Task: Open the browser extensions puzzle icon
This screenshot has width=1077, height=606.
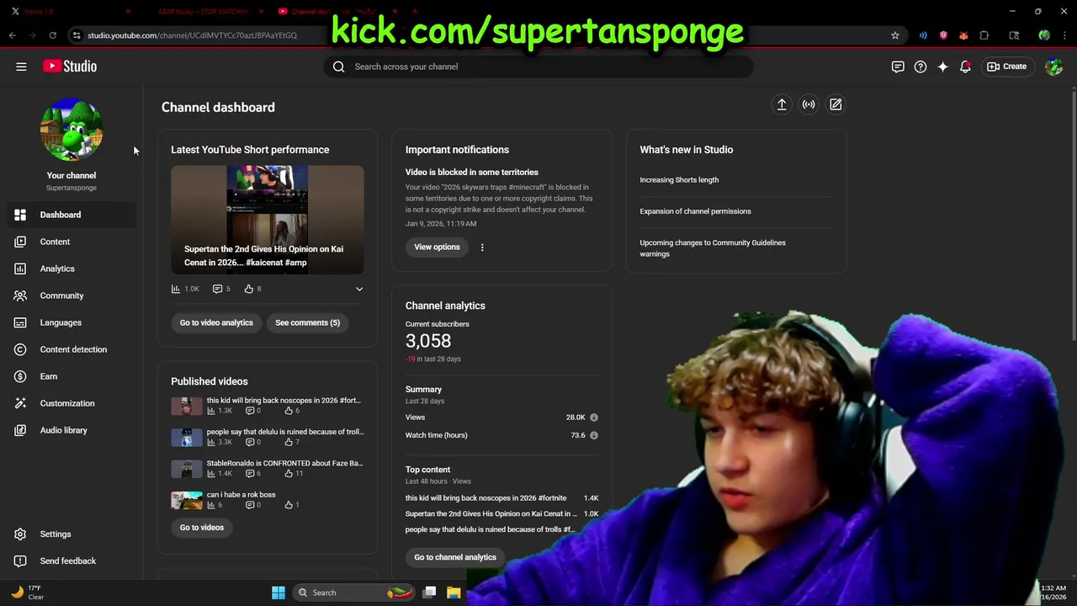Action: 984,35
